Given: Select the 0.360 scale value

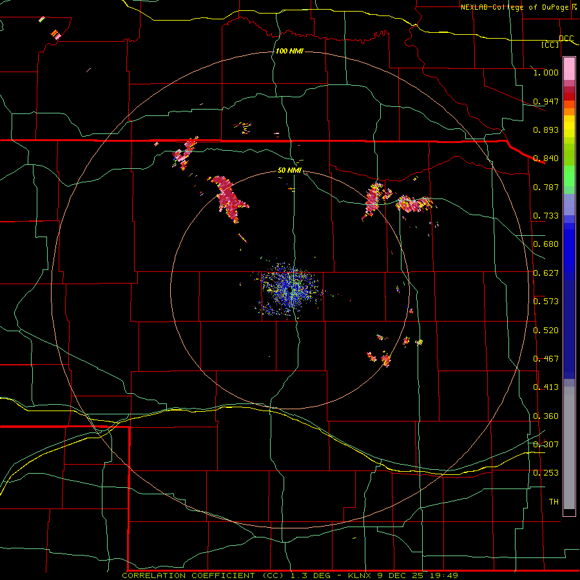Looking at the screenshot, I should click(546, 416).
